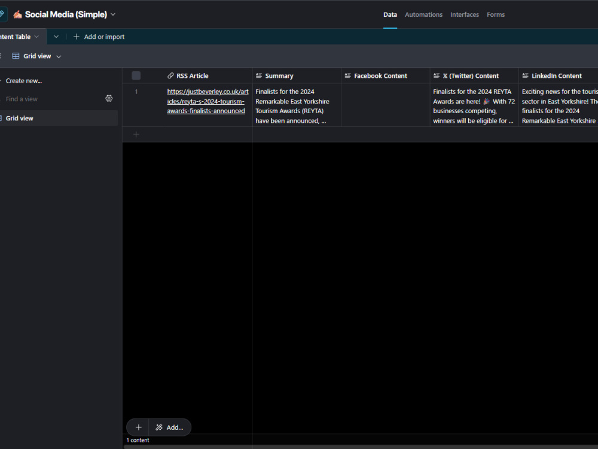
Task: Select the LinkedIn cell starting 'Exciting news'
Action: [559, 105]
